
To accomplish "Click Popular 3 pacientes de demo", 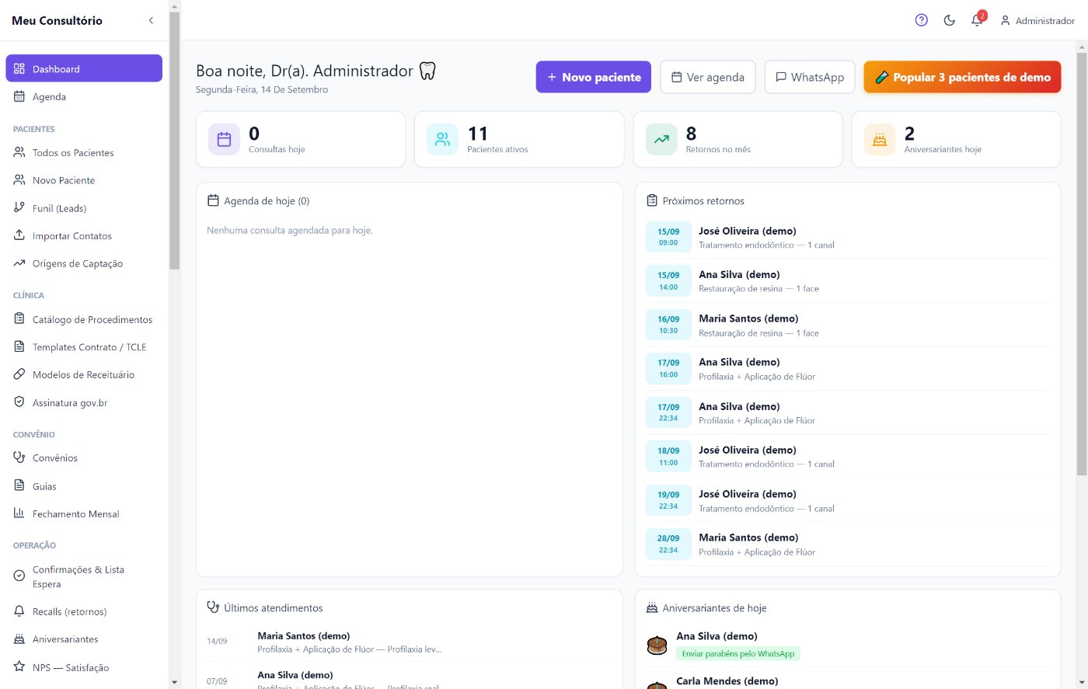I will (x=962, y=77).
